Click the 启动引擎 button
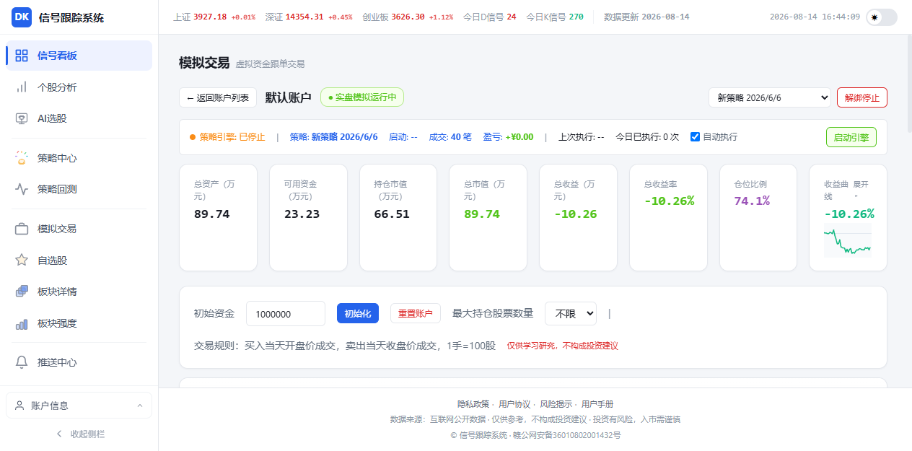This screenshot has width=912, height=451. tap(851, 137)
